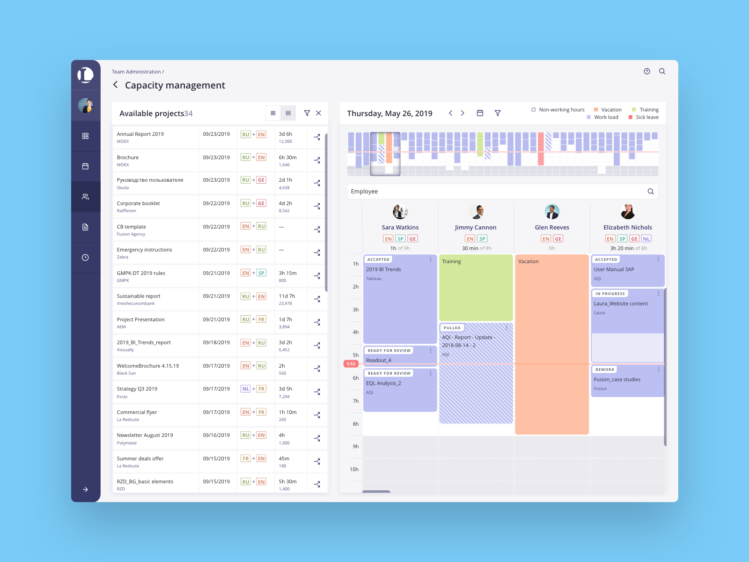Open the team users icon in sidebar
The image size is (749, 562).
85,197
